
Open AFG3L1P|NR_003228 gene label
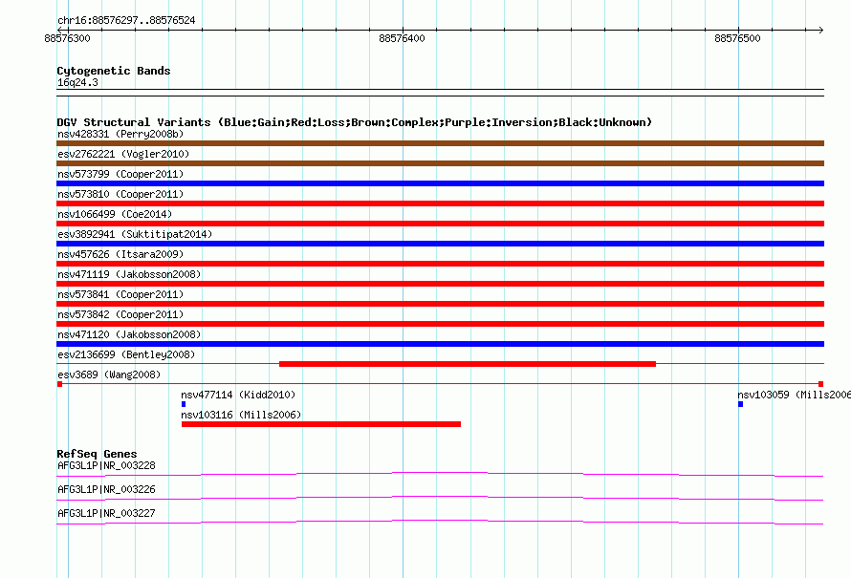106,465
